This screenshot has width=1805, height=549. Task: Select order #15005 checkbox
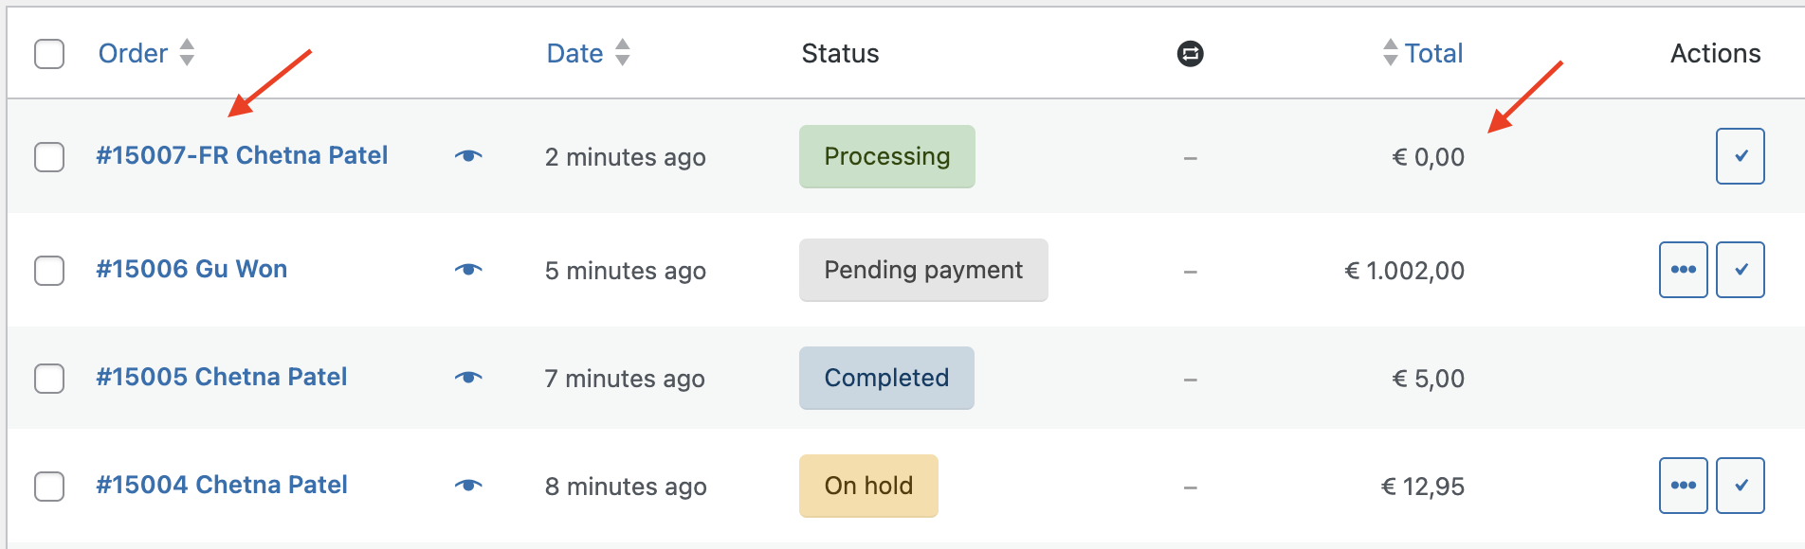tap(49, 379)
